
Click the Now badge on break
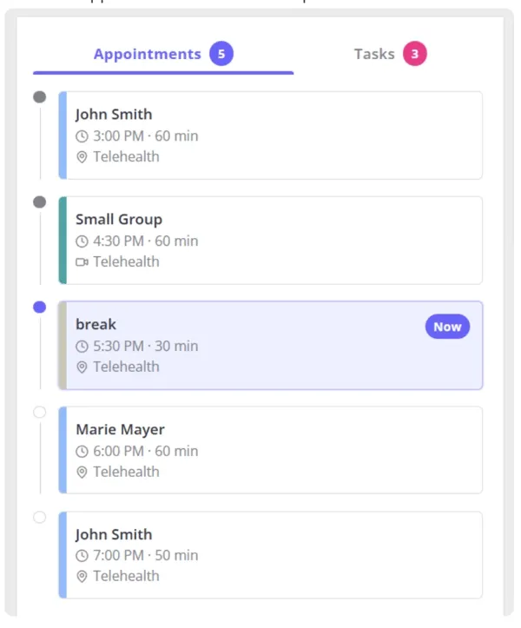pos(447,327)
